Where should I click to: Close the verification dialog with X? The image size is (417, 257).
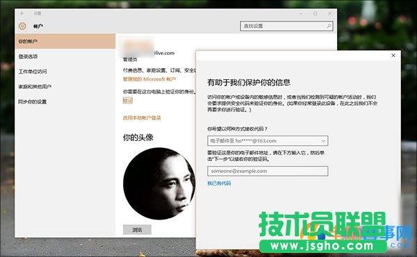coord(393,56)
